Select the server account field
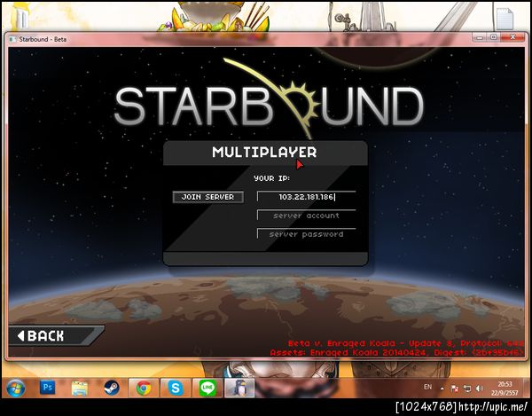Image resolution: width=532 pixels, height=416 pixels. [x=307, y=216]
